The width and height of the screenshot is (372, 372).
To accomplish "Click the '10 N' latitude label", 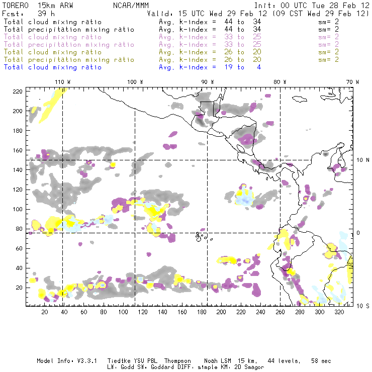I will pyautogui.click(x=363, y=160).
